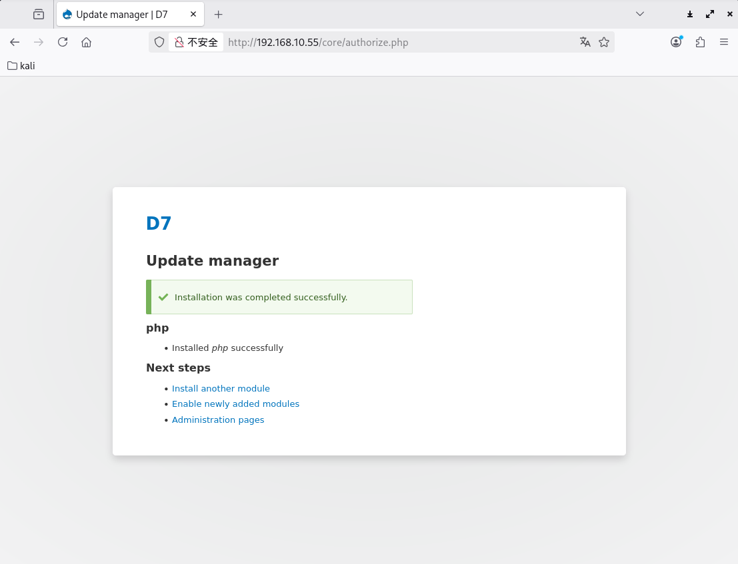Click the Install another module link
The image size is (738, 564).
221,388
